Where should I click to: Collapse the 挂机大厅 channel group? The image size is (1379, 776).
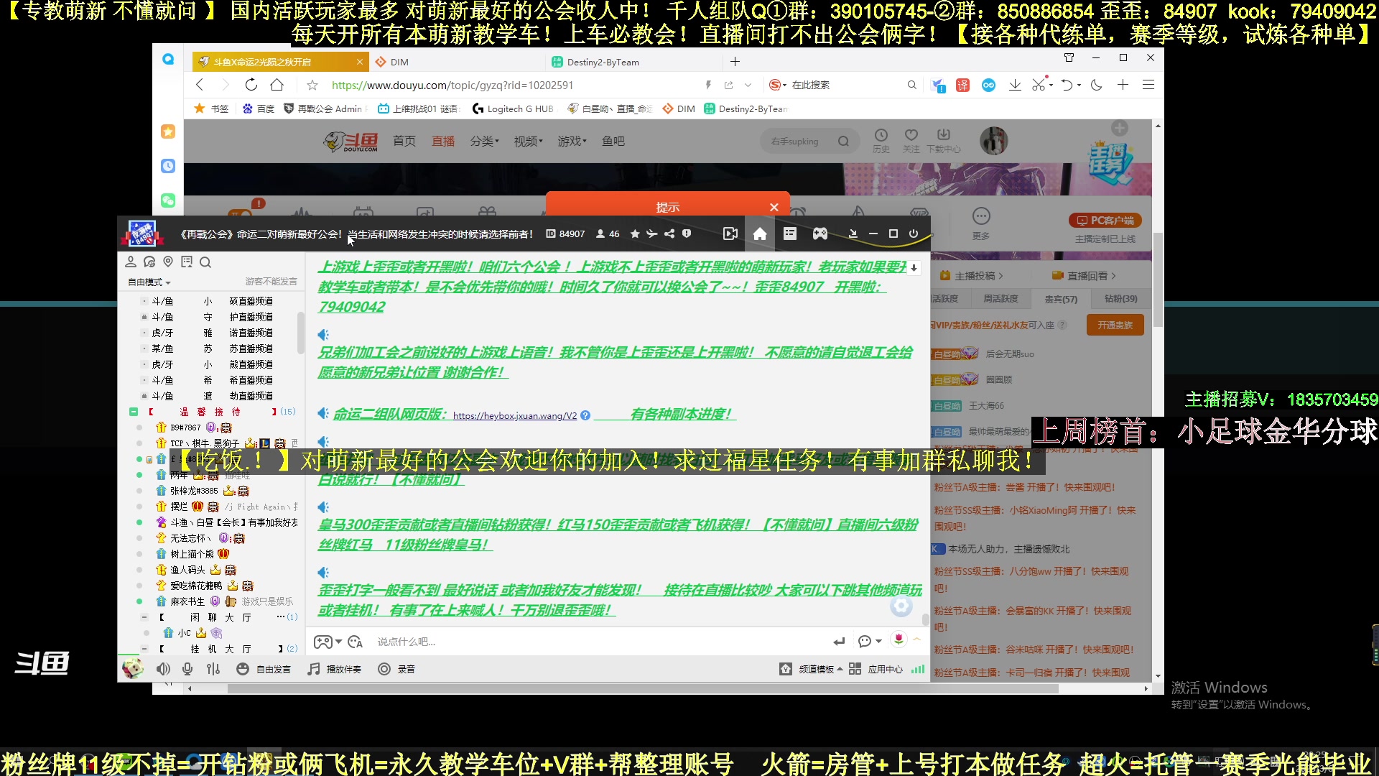pos(144,649)
